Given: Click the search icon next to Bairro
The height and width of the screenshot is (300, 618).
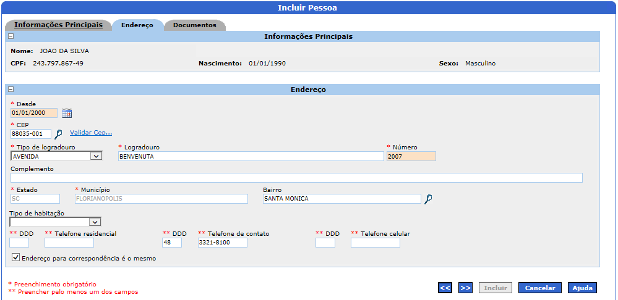Looking at the screenshot, I should click(x=428, y=199).
